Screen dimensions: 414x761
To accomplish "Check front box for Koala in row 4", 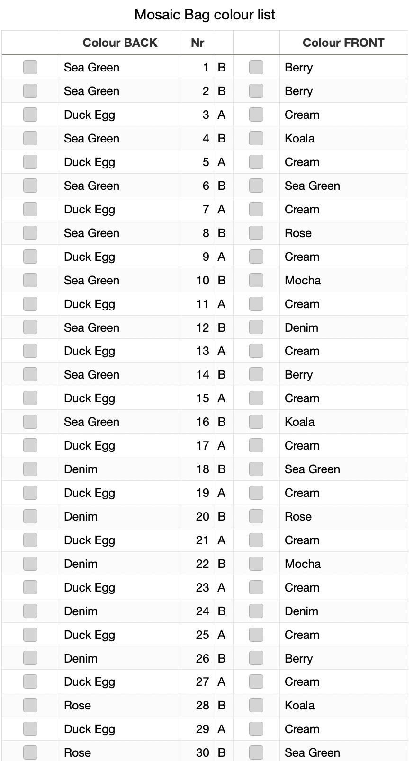I will [x=256, y=138].
